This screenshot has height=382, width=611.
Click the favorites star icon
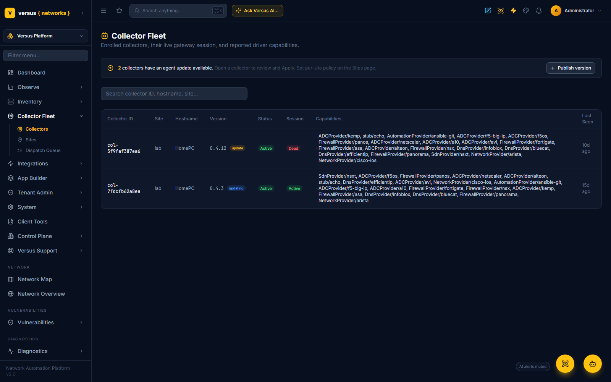(120, 11)
